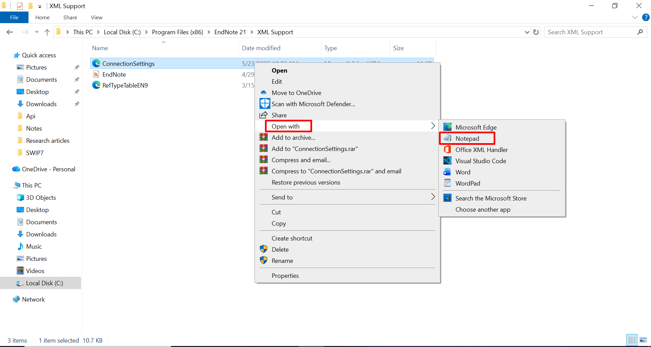The image size is (651, 347).
Task: Click Search the Microsoft Store
Action: [x=491, y=198]
